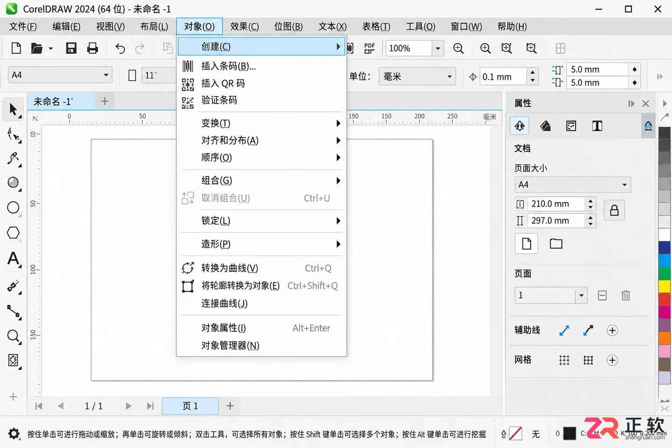Select the Connector tool in the toolbox
672x448 pixels.
pos(14,312)
